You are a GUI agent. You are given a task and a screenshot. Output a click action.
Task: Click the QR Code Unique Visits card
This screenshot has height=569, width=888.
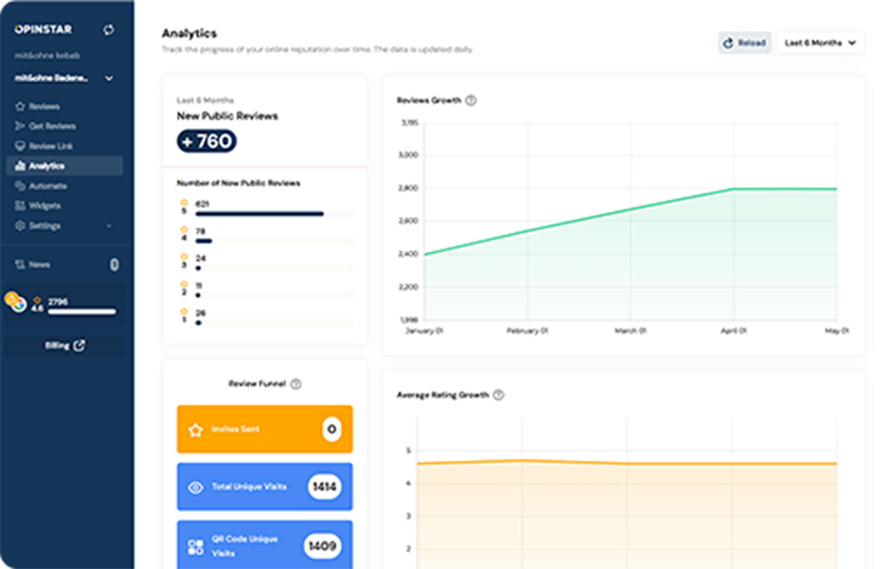(265, 545)
